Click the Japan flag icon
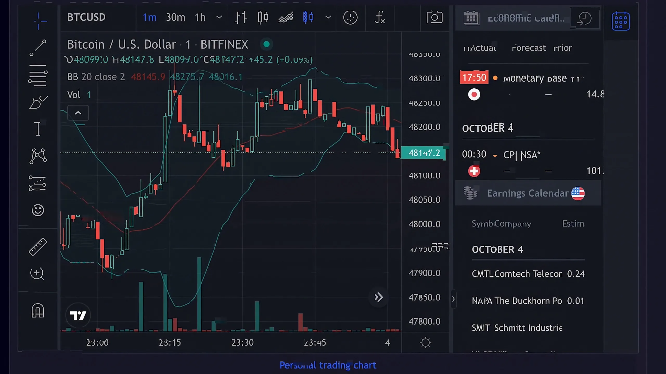 (474, 94)
